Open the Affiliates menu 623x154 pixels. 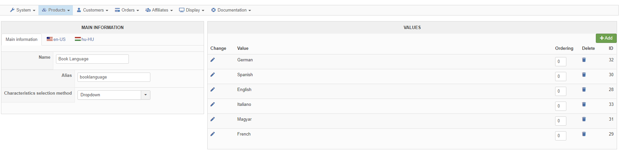tap(159, 10)
